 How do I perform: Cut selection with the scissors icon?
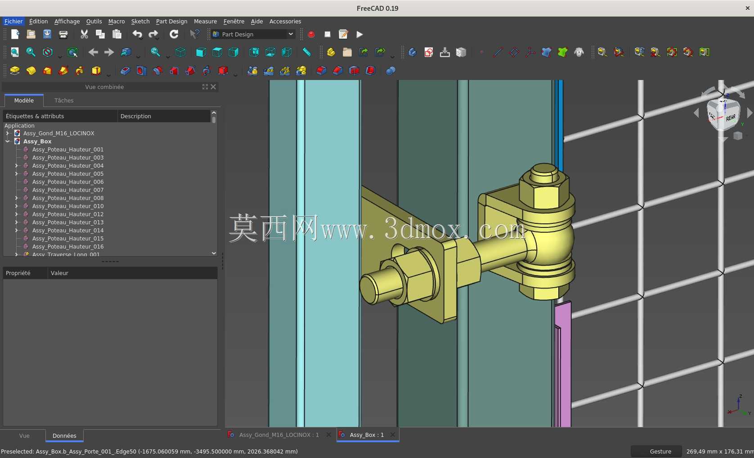[84, 34]
